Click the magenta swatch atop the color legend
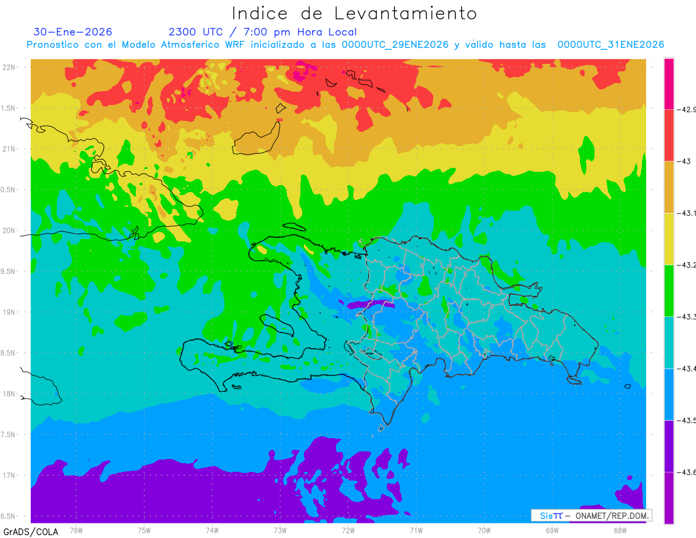This screenshot has height=538, width=696. pyautogui.click(x=669, y=84)
